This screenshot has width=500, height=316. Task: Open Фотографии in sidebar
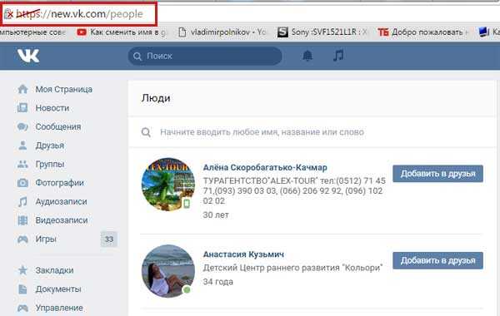pyautogui.click(x=60, y=183)
